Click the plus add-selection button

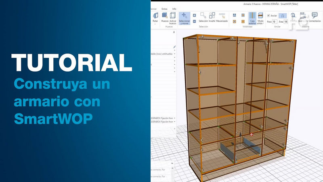[x=195, y=15]
